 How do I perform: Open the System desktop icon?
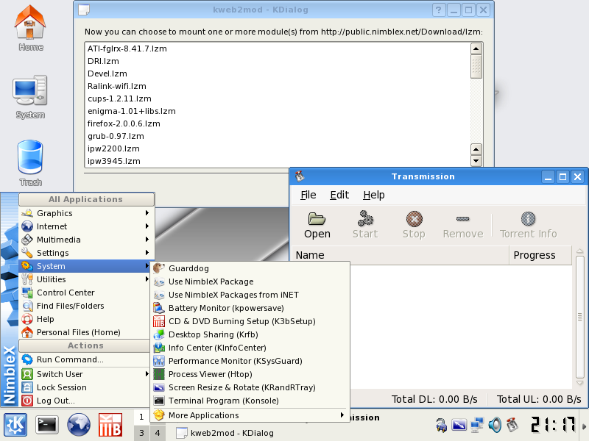30,97
